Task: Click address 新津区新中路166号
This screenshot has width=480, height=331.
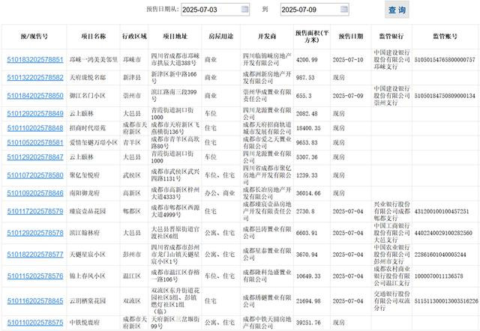Action: coord(174,78)
